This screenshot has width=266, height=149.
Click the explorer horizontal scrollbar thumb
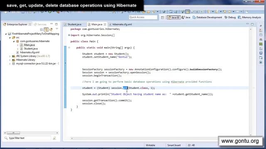tap(13, 133)
